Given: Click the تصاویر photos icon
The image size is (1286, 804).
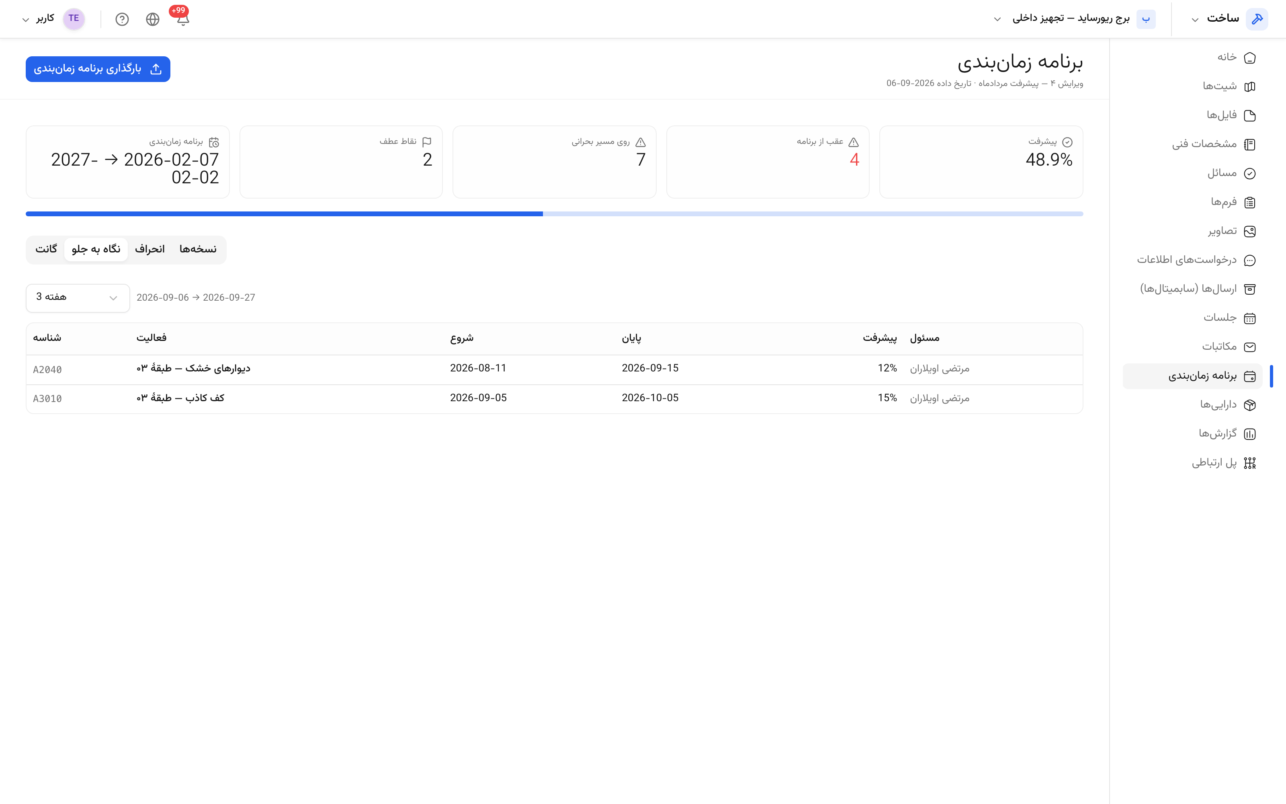Looking at the screenshot, I should pyautogui.click(x=1250, y=231).
